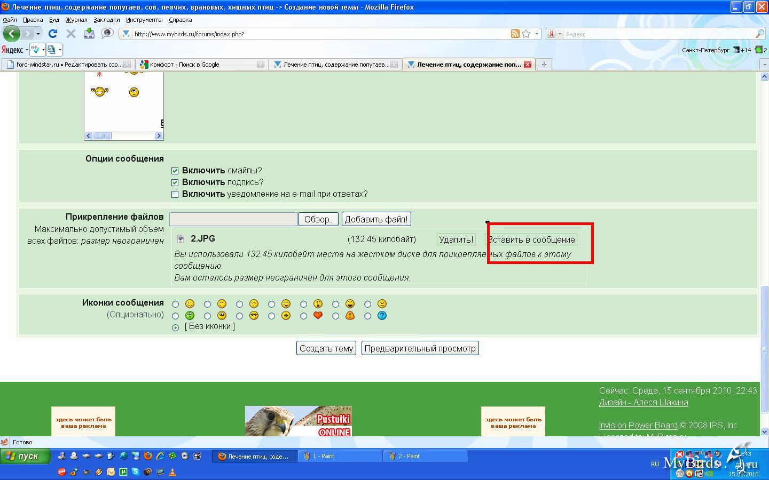Screen dimensions: 769x480
Task: Click the Дизайн - Алеся Шакина link
Action: (x=644, y=402)
